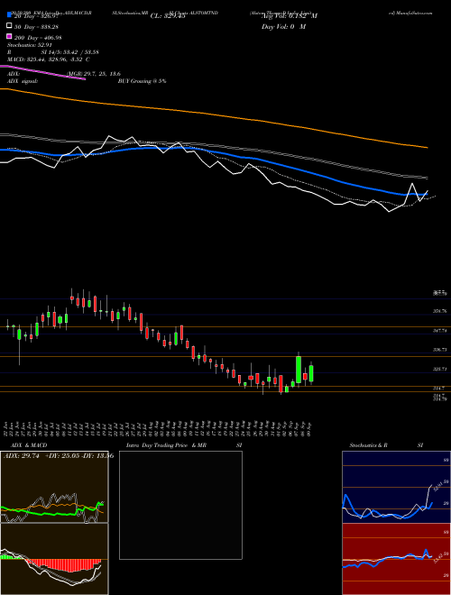The width and height of the screenshot is (451, 595).
Task: Click the tall green candle near chart end
Action: (x=299, y=370)
